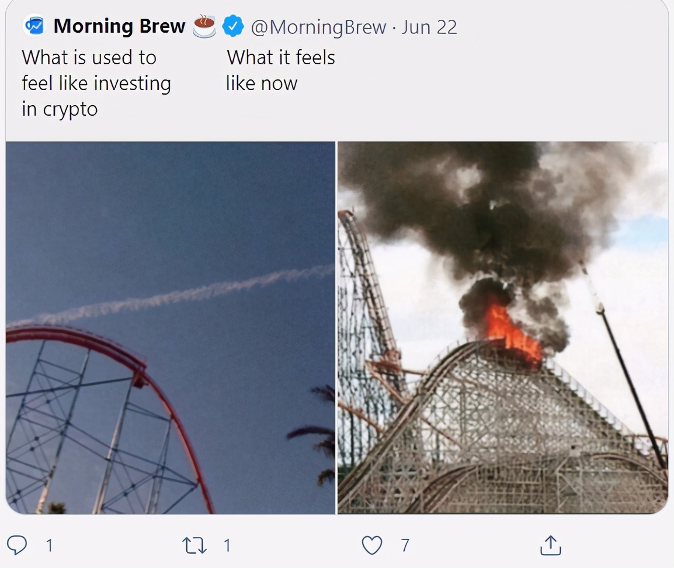The height and width of the screenshot is (568, 674).
Task: Click the reply count number
Action: (x=50, y=546)
